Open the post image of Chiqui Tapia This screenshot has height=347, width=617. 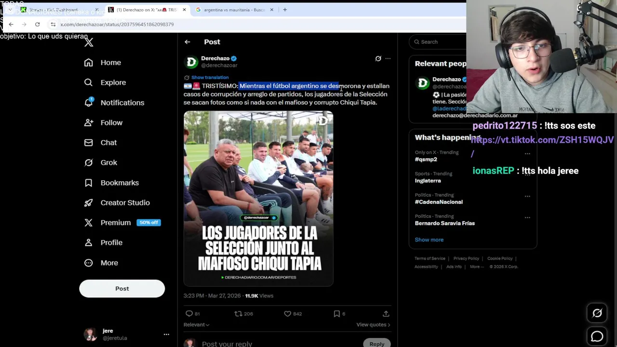point(258,199)
